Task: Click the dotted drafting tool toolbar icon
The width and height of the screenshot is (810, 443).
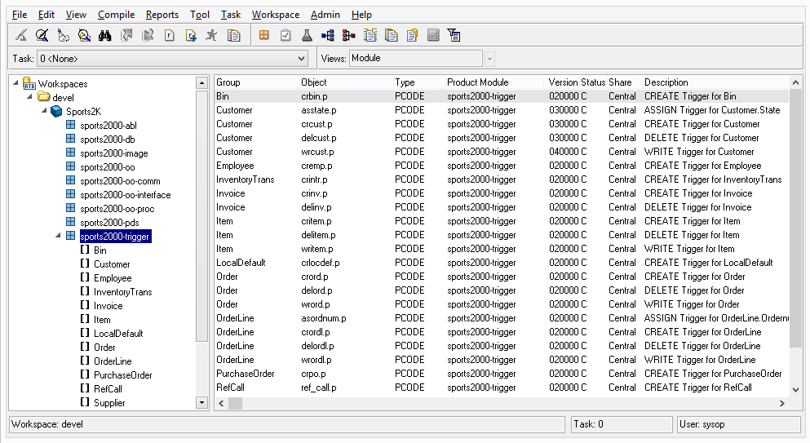Action: [x=63, y=35]
